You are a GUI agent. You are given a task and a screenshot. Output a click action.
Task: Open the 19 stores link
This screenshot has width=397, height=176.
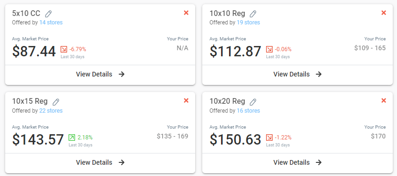248,23
